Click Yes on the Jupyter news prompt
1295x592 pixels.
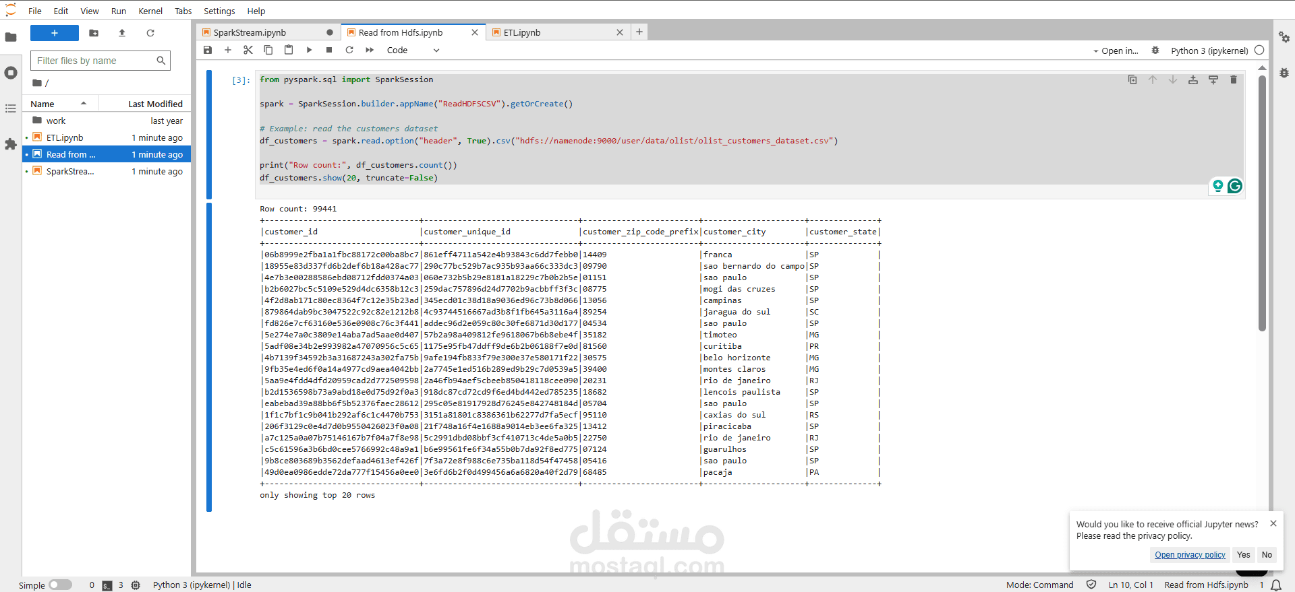[1244, 555]
